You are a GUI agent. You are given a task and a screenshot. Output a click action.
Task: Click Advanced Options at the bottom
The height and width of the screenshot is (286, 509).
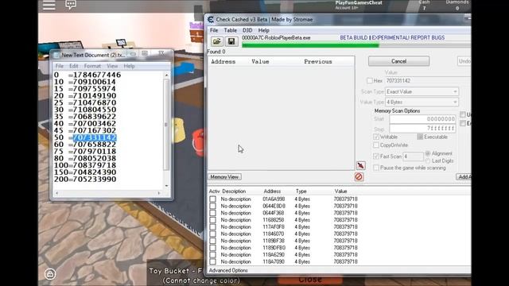point(228,270)
